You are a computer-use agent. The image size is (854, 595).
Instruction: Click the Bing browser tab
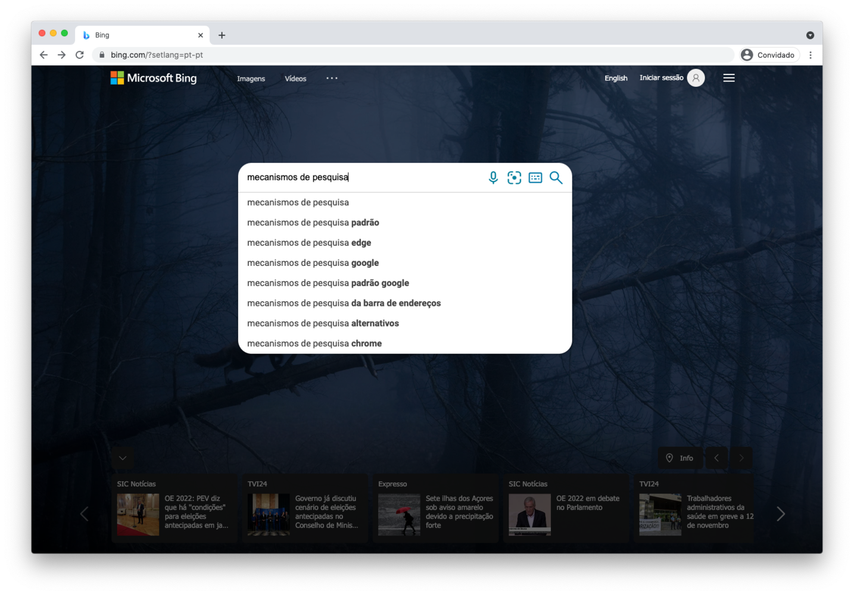[143, 35]
